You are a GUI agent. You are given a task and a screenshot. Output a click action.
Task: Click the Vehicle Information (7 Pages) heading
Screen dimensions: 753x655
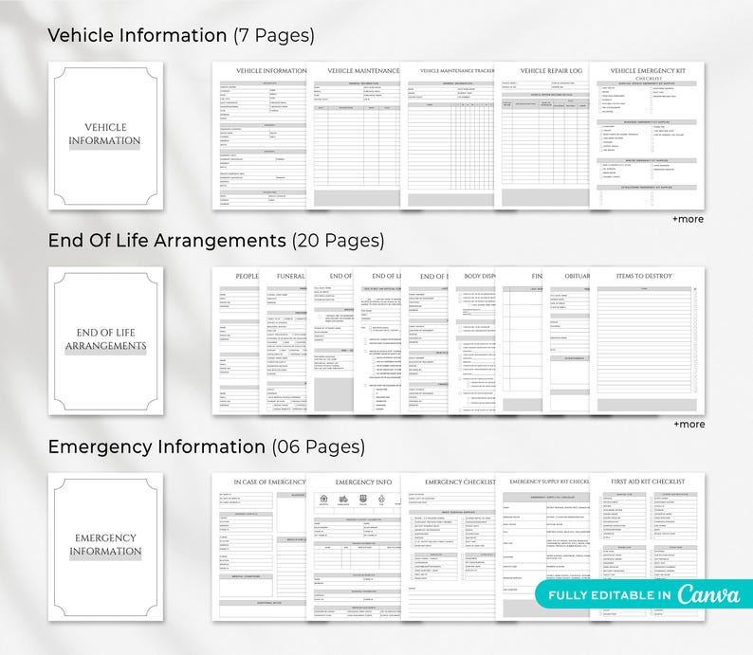[x=181, y=35]
